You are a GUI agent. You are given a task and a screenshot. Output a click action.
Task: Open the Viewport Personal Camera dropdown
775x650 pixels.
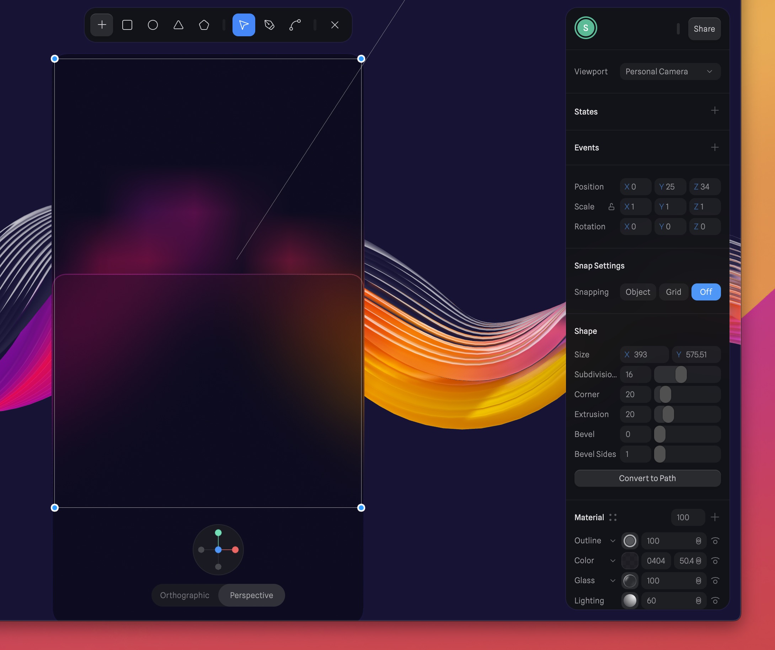tap(670, 71)
